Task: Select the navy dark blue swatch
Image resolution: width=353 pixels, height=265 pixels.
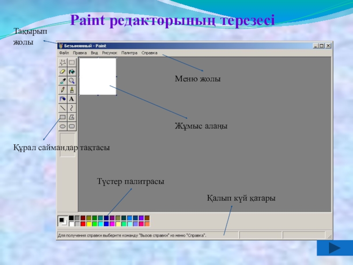Action: (x=106, y=218)
